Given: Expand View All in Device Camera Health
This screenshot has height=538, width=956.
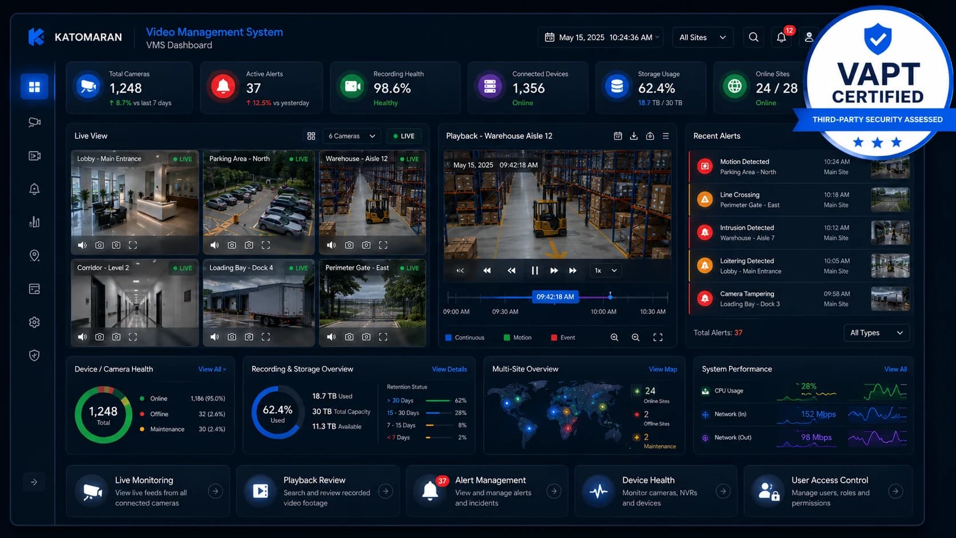Looking at the screenshot, I should point(212,369).
